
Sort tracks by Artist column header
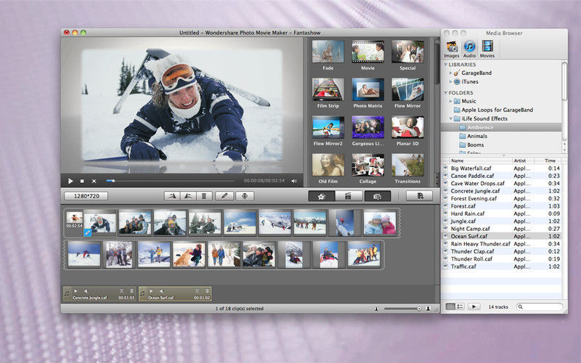(x=523, y=160)
